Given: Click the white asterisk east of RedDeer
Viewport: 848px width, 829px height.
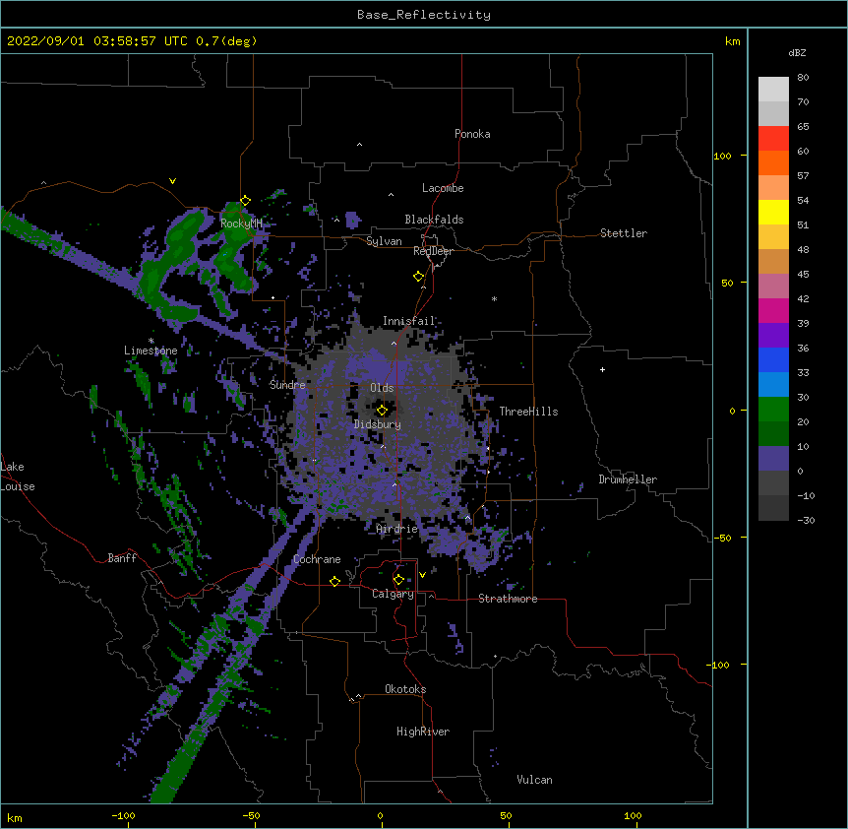Looking at the screenshot, I should click(494, 298).
